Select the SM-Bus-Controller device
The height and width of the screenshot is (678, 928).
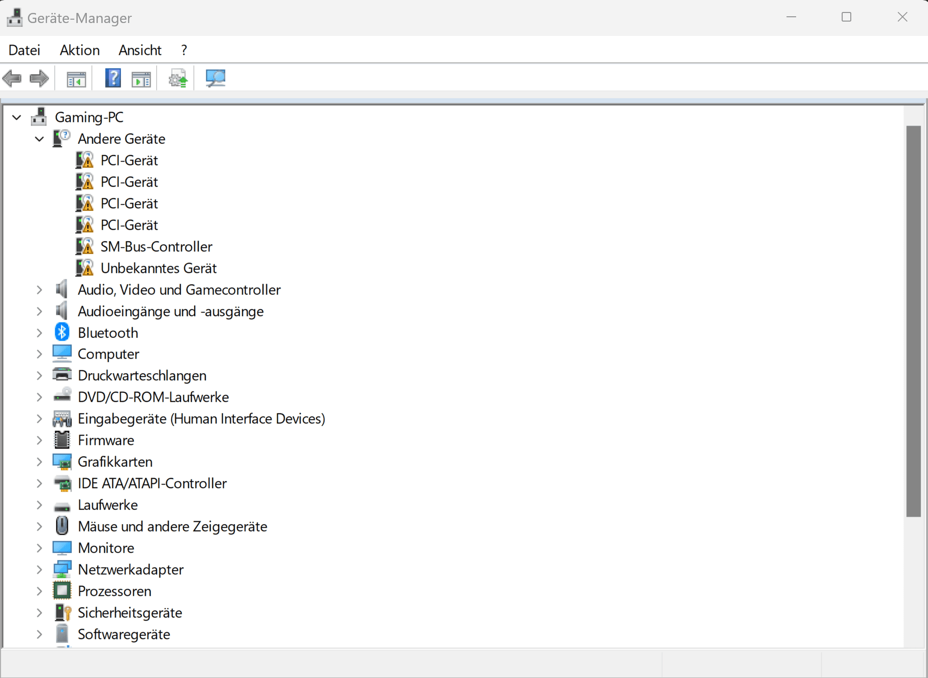click(156, 247)
